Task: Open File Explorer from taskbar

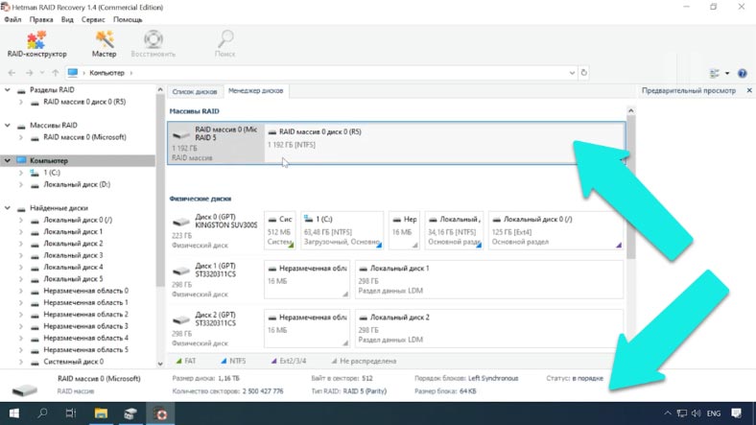Action: coord(101,413)
